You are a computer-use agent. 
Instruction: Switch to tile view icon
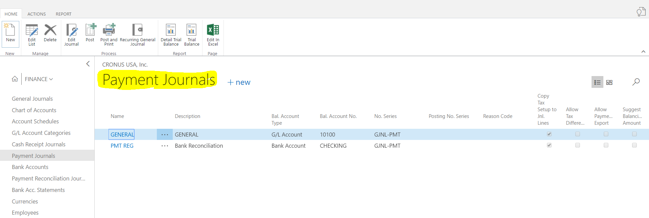pyautogui.click(x=609, y=82)
